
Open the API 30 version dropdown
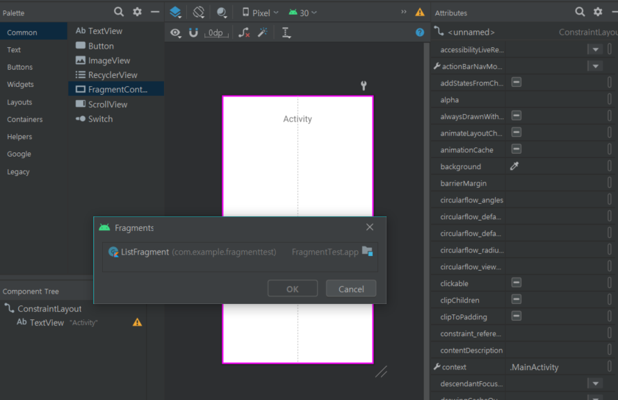pyautogui.click(x=302, y=13)
